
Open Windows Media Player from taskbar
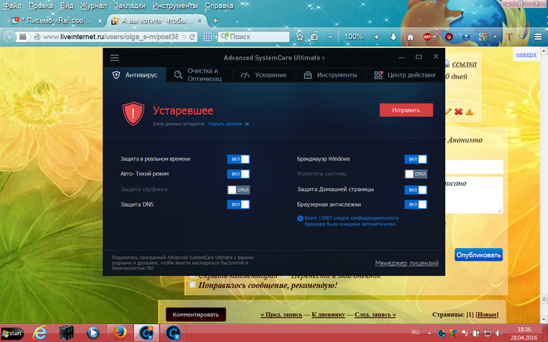tap(93, 333)
